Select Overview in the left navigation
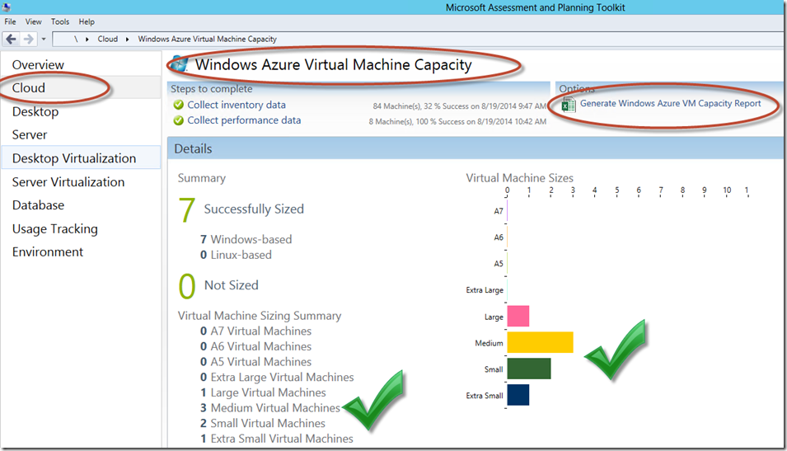The height and width of the screenshot is (451, 787). 38,65
